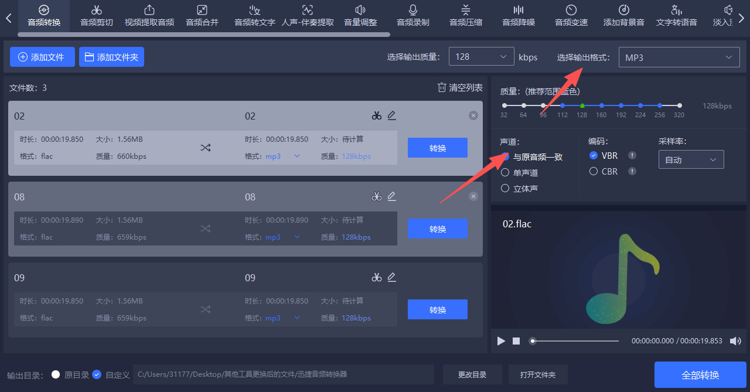Play the 02.flac preview
Screen dimensions: 750x392
[x=501, y=341]
